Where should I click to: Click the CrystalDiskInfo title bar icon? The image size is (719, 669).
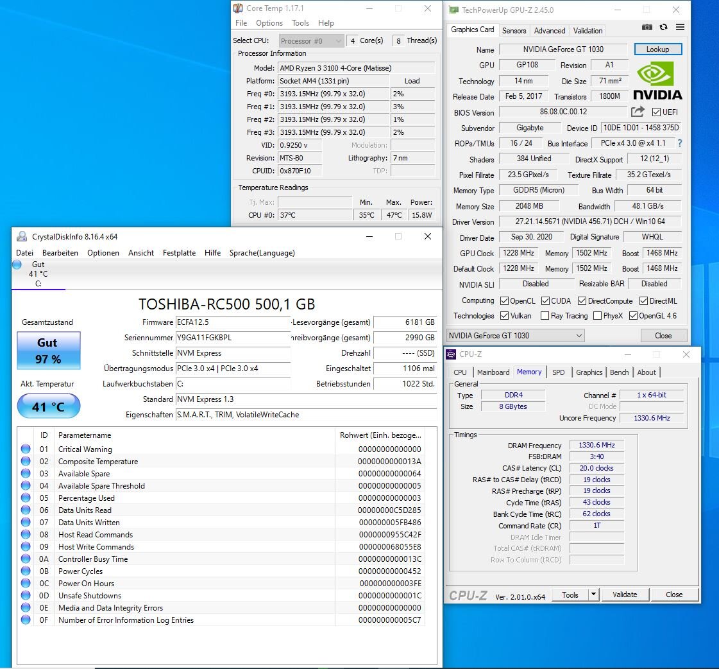(x=22, y=236)
